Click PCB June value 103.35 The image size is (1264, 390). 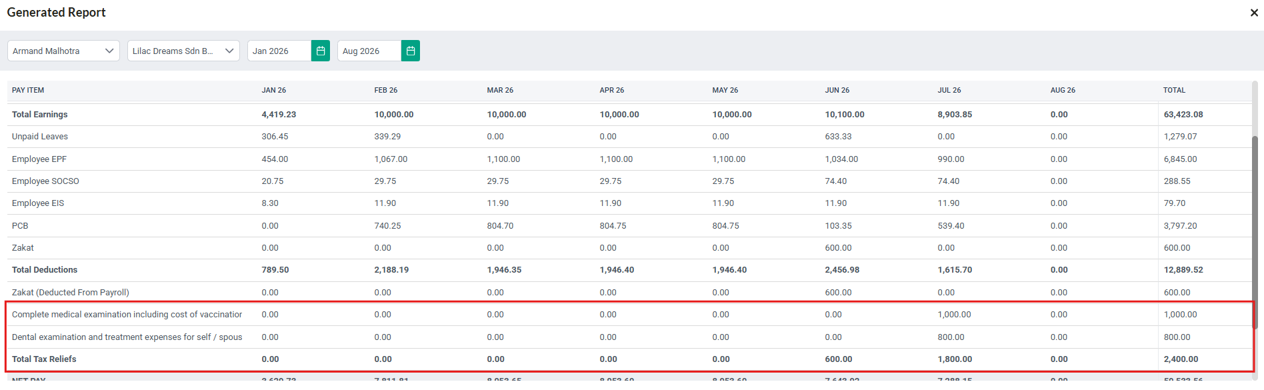tap(838, 226)
